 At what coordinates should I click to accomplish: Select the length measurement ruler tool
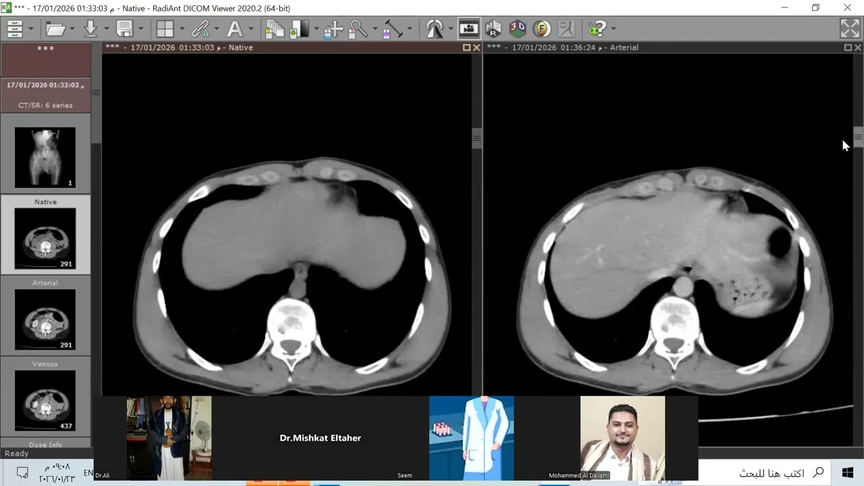[392, 29]
